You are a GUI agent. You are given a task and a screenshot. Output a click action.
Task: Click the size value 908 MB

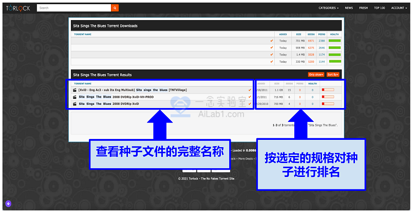[300, 48]
